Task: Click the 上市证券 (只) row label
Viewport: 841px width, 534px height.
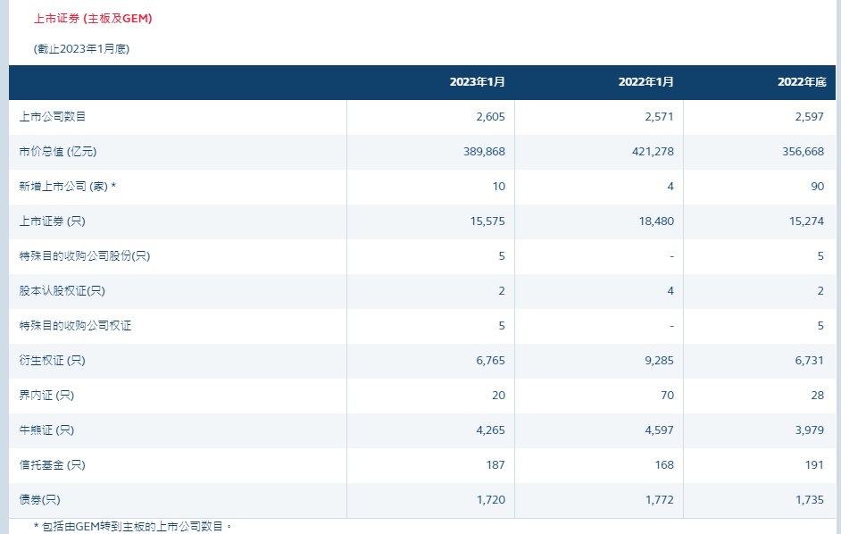Action: coord(52,221)
